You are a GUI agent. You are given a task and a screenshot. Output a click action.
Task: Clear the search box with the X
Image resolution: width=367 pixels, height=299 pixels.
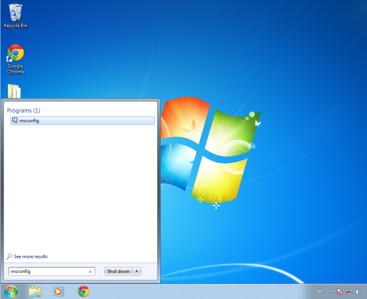pos(90,271)
